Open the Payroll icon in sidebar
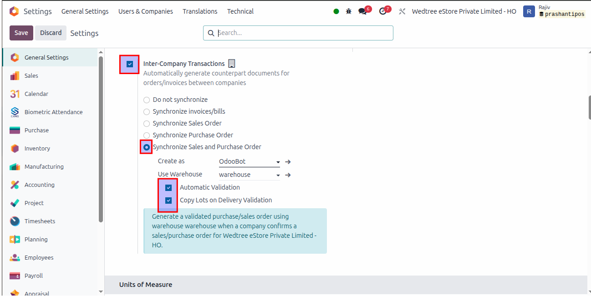591x296 pixels. point(15,276)
